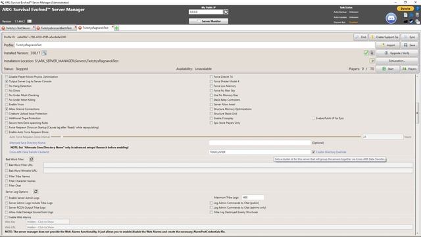Toggle Disable Player Move Physics Optimization
The height and width of the screenshot is (237, 421).
coord(7,77)
